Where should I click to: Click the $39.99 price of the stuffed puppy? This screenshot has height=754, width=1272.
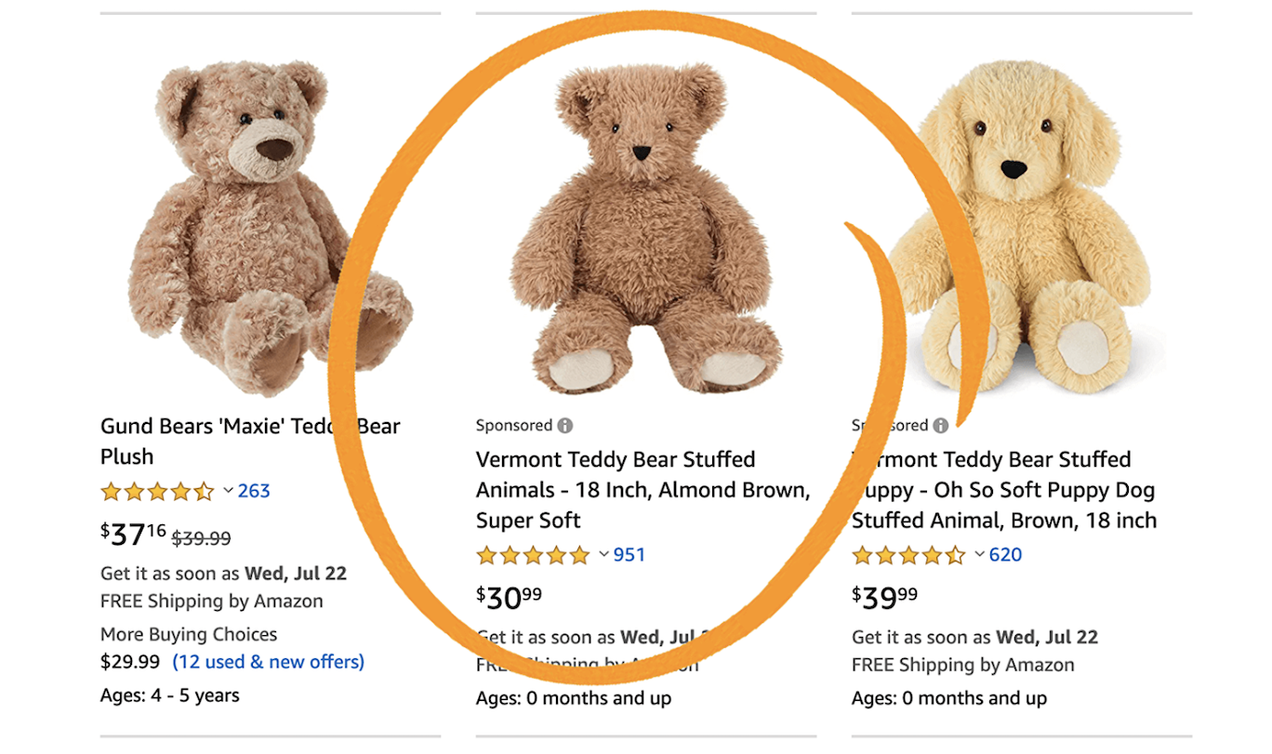point(884,597)
